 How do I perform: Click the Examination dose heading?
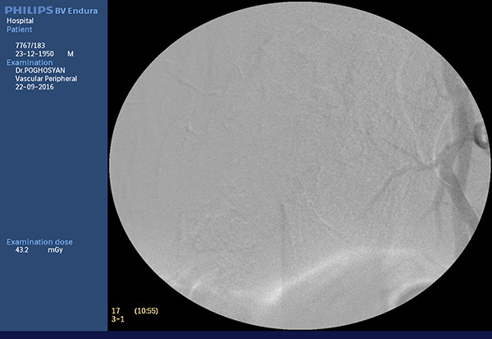click(x=39, y=242)
